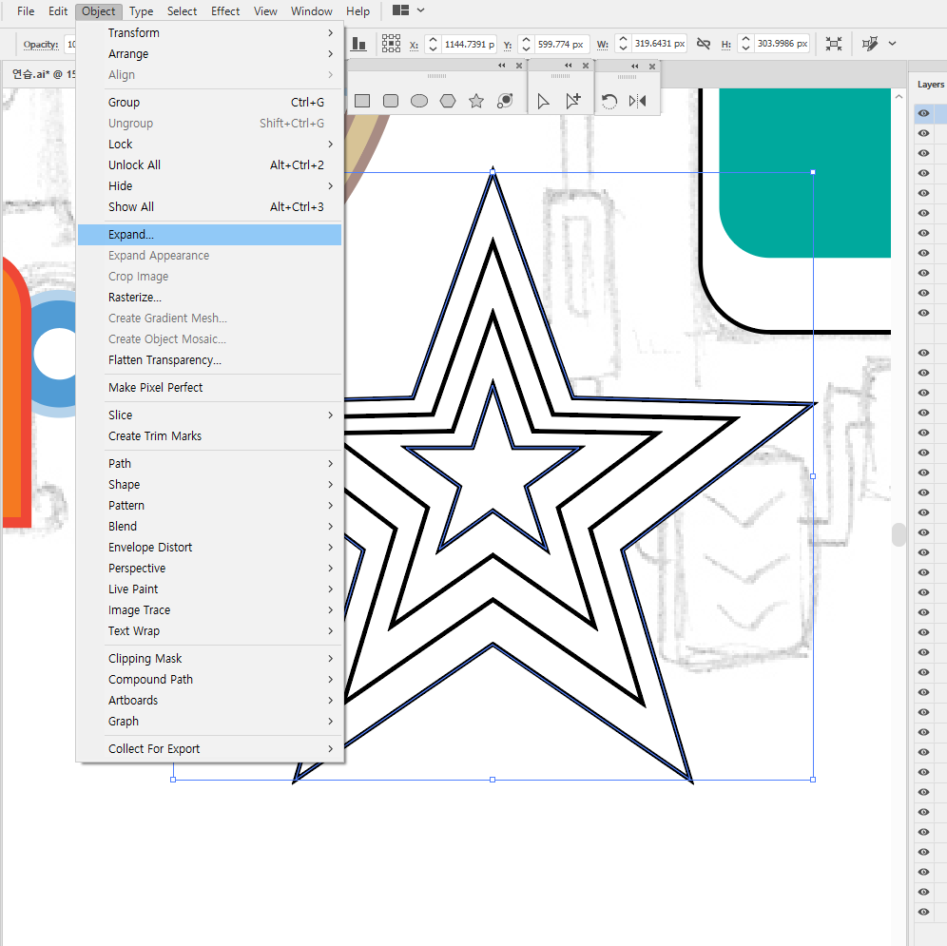This screenshot has width=947, height=946.
Task: Collapse the selection tools floating panel
Action: coord(569,66)
